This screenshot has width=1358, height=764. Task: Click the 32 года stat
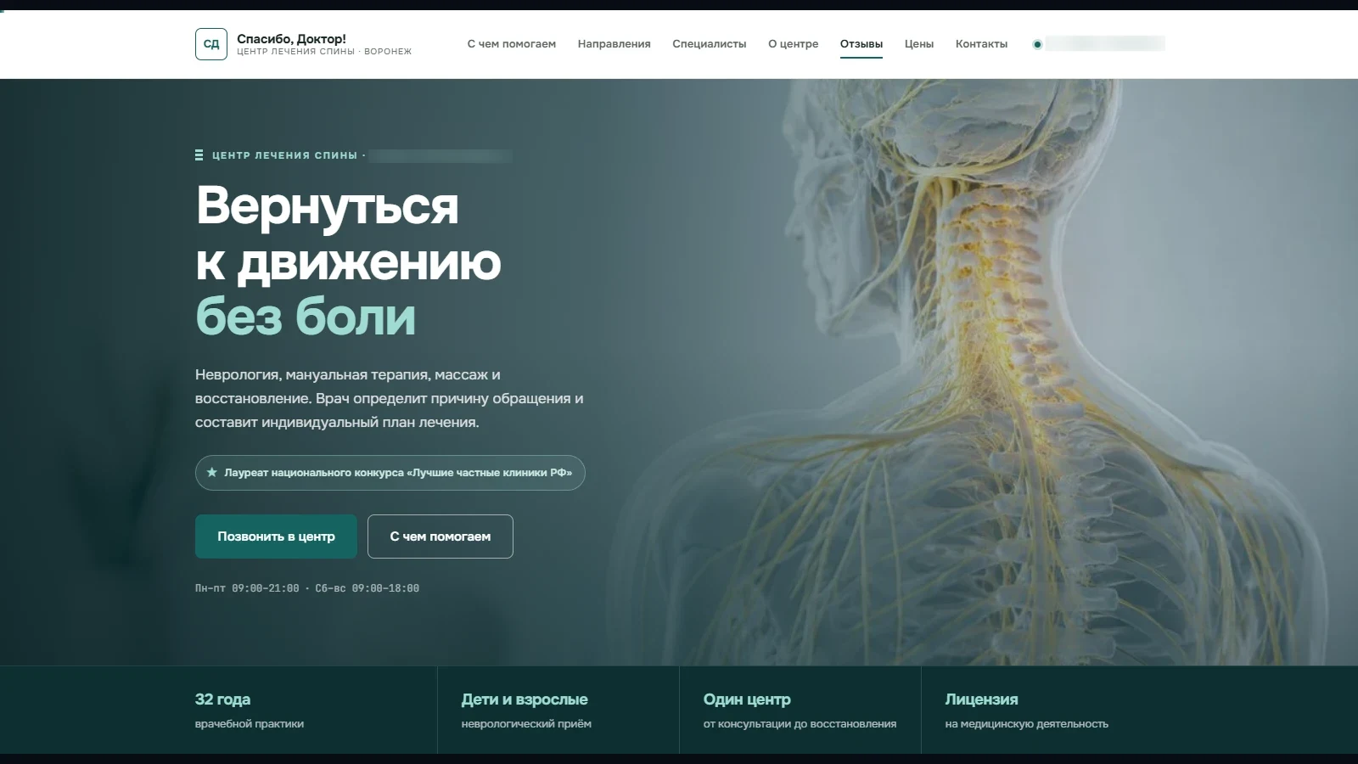pyautogui.click(x=222, y=699)
